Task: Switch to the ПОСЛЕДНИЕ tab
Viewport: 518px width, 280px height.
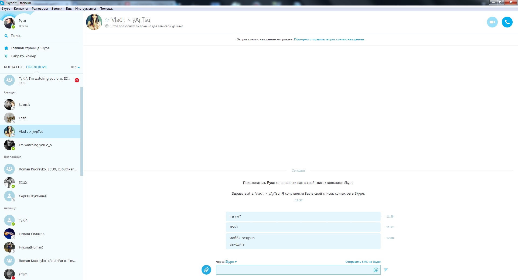Action: point(37,67)
